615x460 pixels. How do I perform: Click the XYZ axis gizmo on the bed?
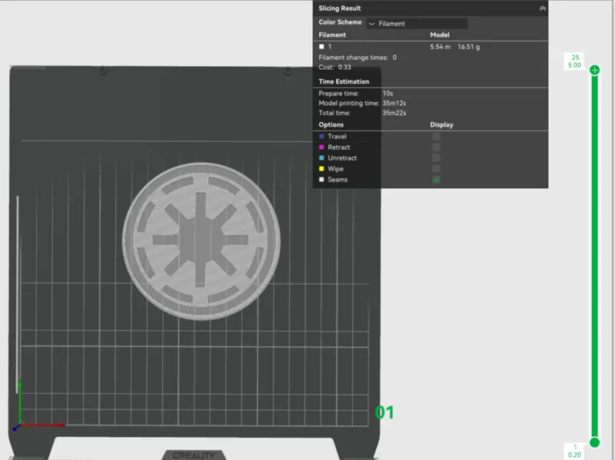(x=38, y=405)
